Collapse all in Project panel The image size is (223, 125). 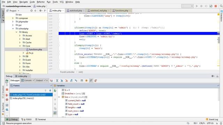click(35, 11)
